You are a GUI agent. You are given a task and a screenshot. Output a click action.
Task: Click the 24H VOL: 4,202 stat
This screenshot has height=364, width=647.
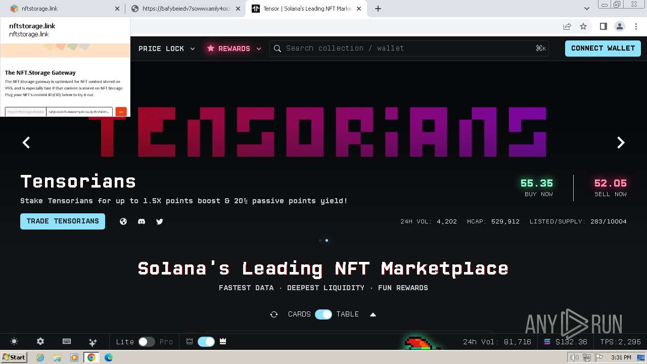tap(429, 221)
